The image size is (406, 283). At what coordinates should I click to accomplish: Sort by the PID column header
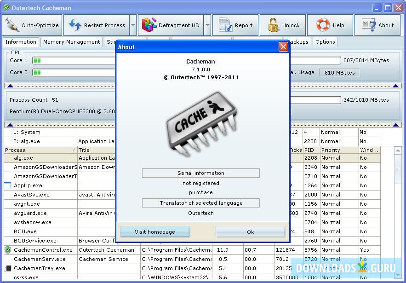coord(311,150)
